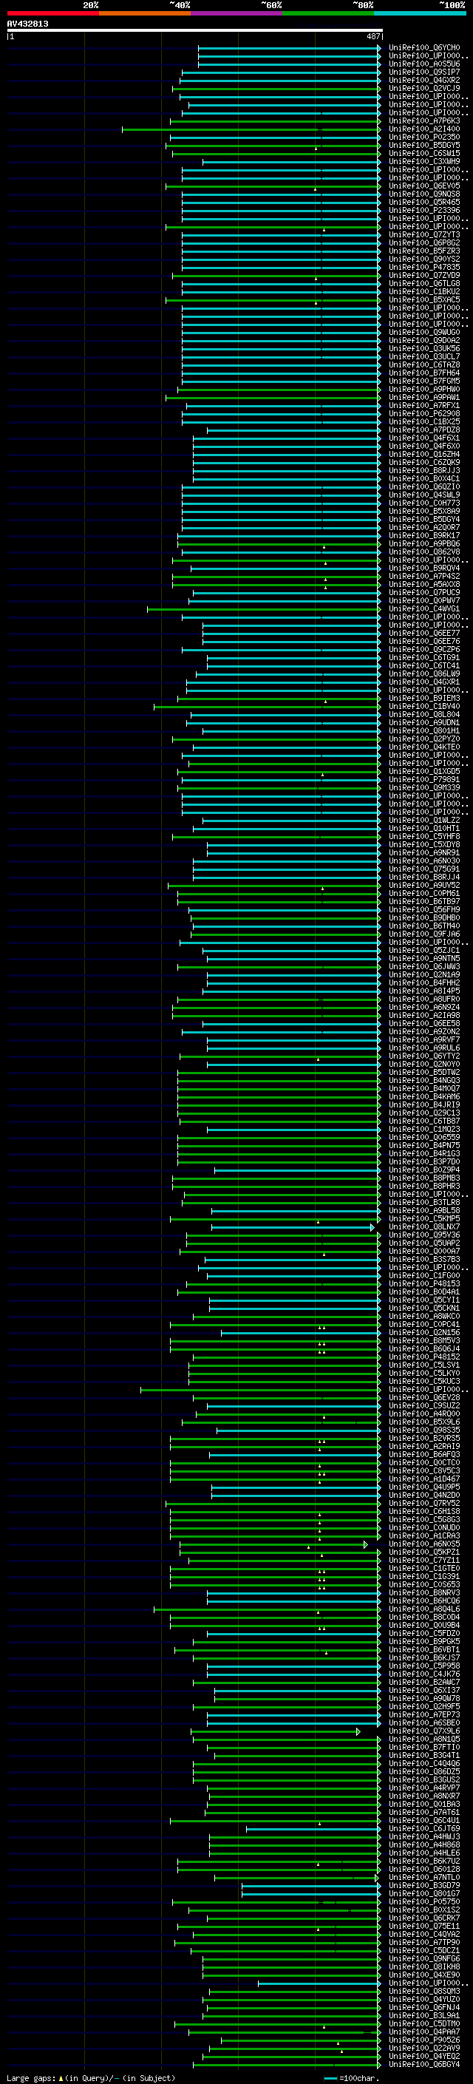
Task: Open hit UniRef100_A0S5U6
Action: (x=423, y=64)
